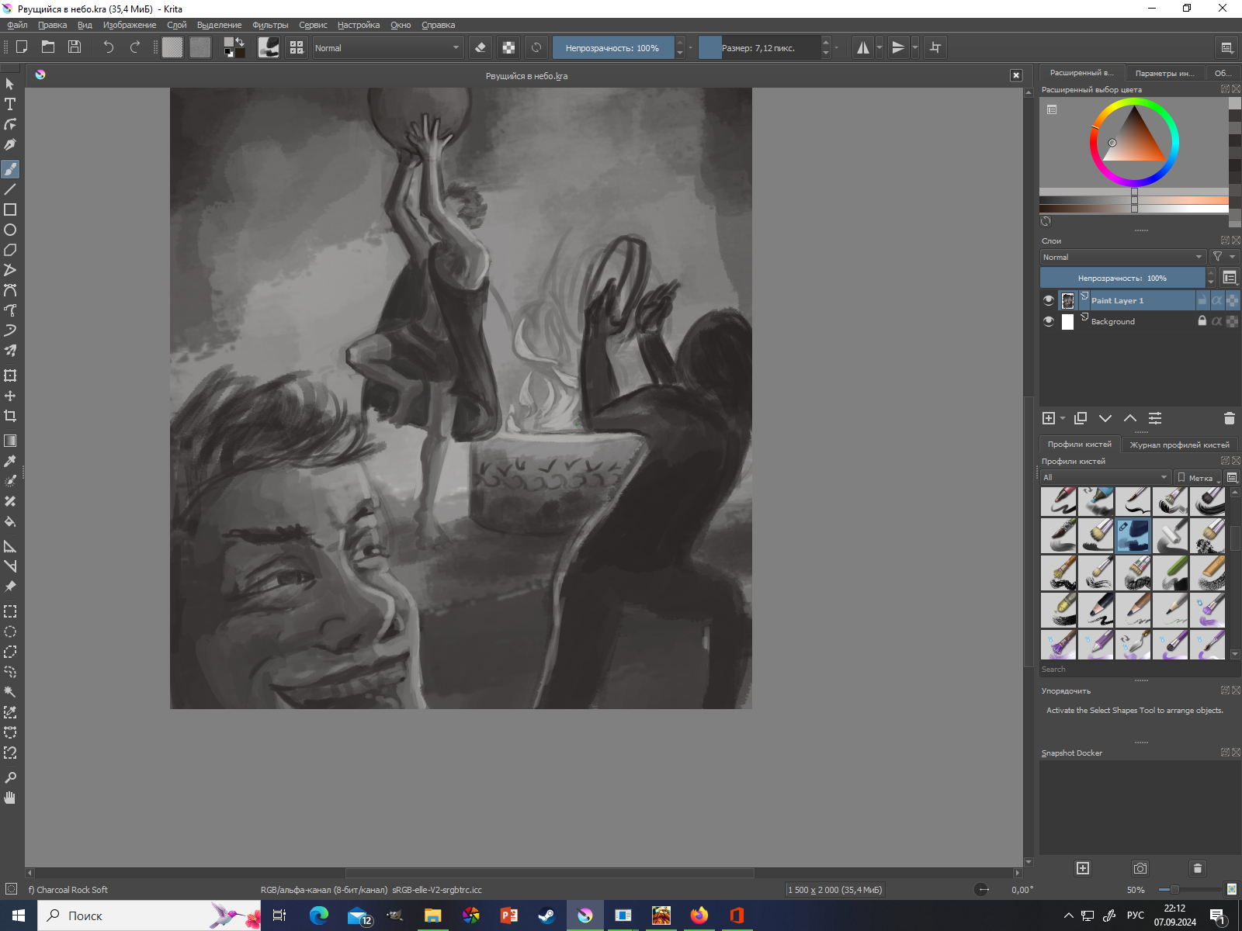Activate the Zoom tool
The width and height of the screenshot is (1242, 931).
[x=10, y=777]
